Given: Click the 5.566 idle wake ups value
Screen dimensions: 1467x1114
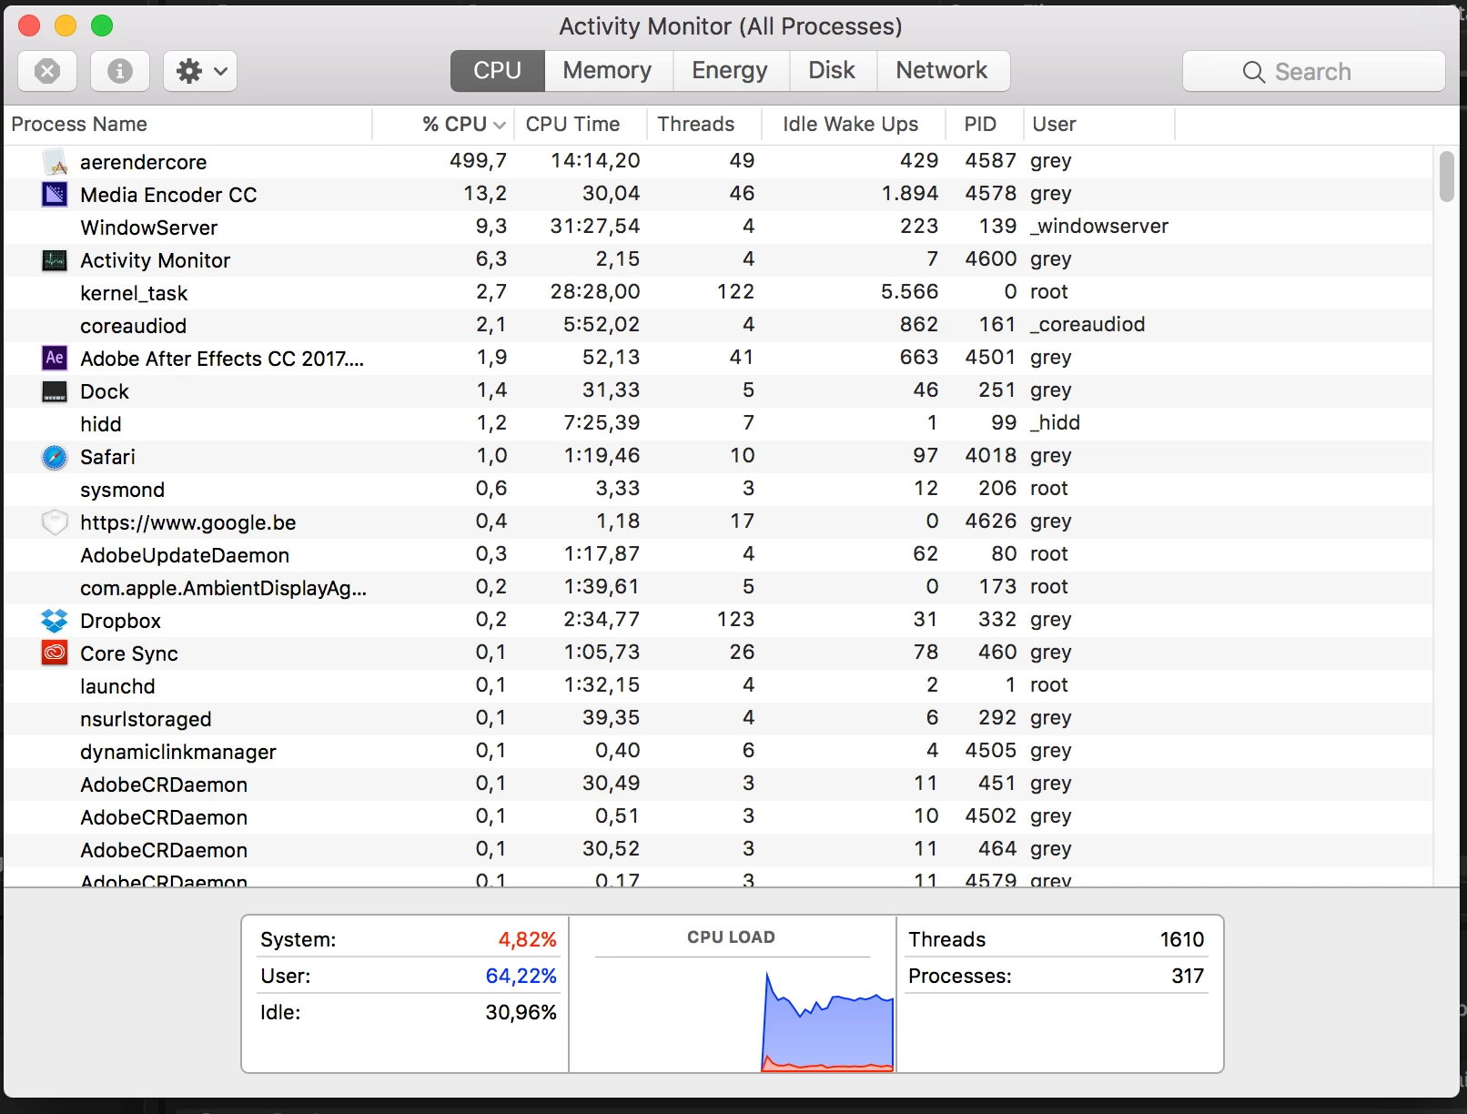Looking at the screenshot, I should pyautogui.click(x=909, y=292).
